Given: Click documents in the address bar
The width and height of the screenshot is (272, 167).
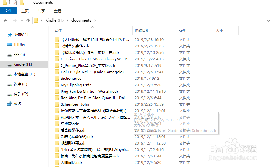Looking at the screenshot, I should pyautogui.click(x=81, y=20).
